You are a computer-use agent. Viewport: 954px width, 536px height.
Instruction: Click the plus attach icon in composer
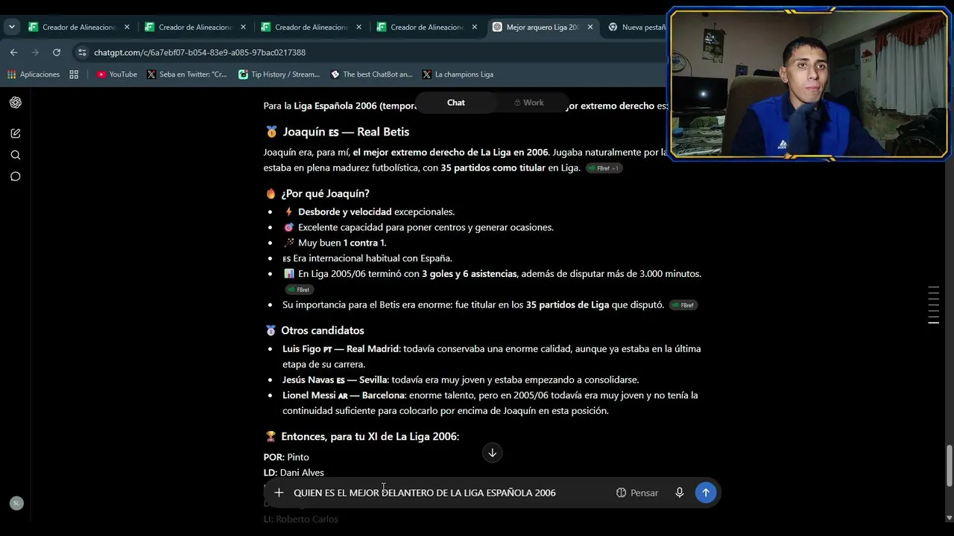(x=279, y=493)
